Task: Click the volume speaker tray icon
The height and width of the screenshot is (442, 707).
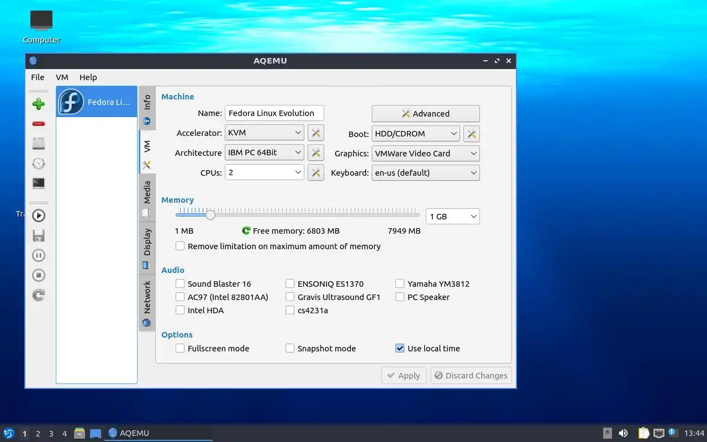Action: (623, 433)
